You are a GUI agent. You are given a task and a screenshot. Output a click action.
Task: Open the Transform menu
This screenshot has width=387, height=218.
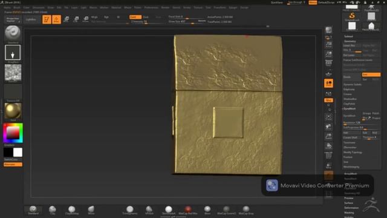click(x=220, y=8)
